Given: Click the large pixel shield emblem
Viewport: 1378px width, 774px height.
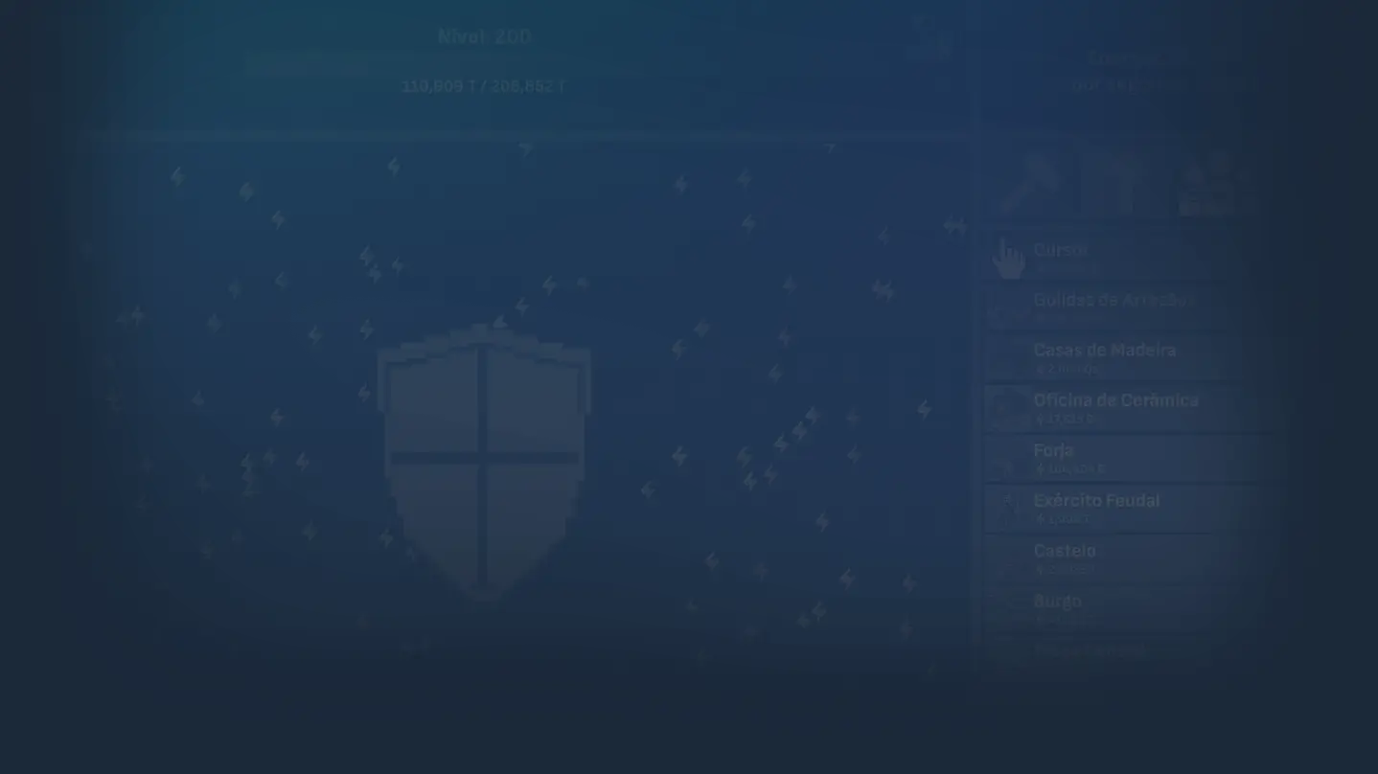Looking at the screenshot, I should (484, 464).
